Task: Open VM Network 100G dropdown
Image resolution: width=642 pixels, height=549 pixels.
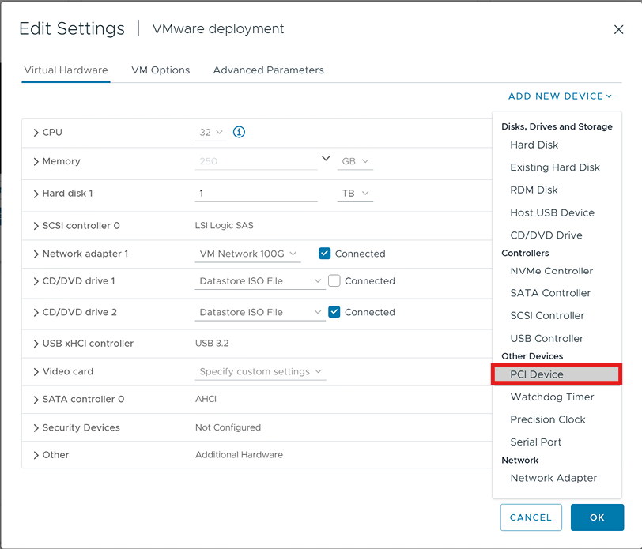Action: point(247,254)
